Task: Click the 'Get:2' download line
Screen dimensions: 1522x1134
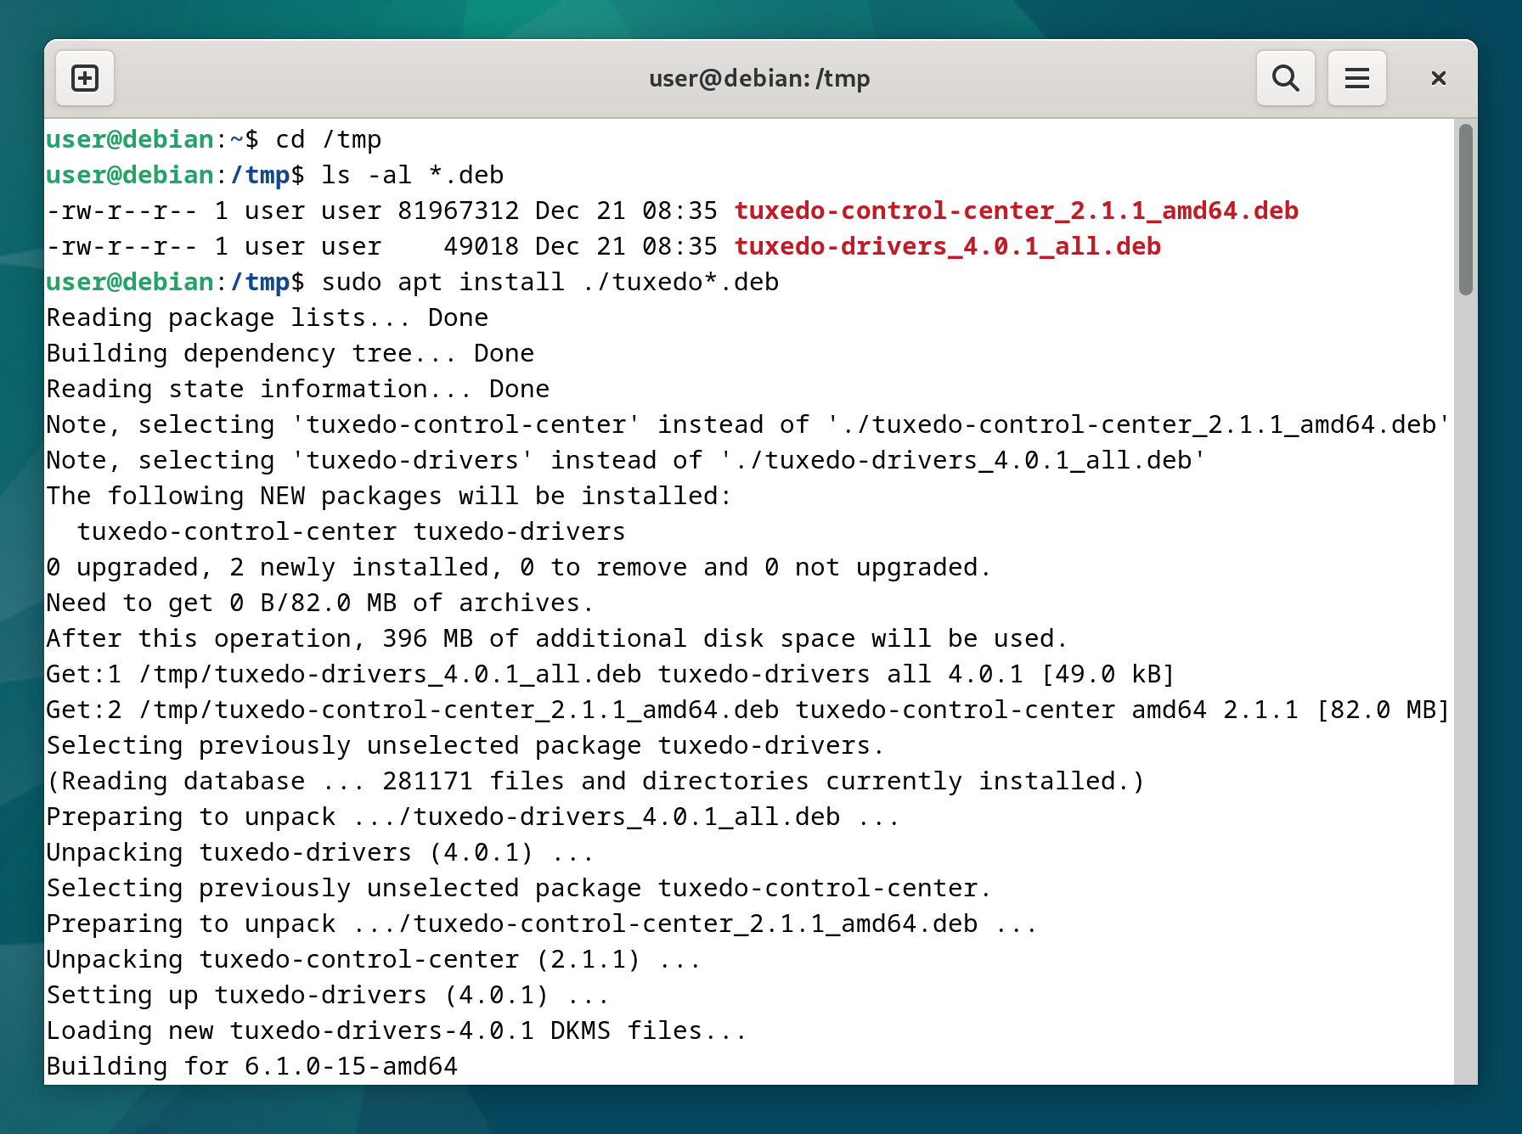Action: 747,710
